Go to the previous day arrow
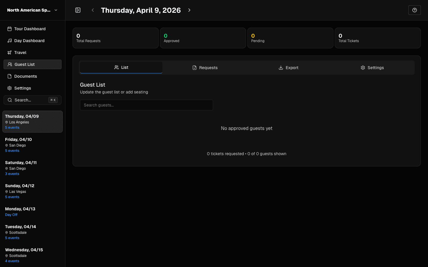Image resolution: width=428 pixels, height=267 pixels. [93, 10]
